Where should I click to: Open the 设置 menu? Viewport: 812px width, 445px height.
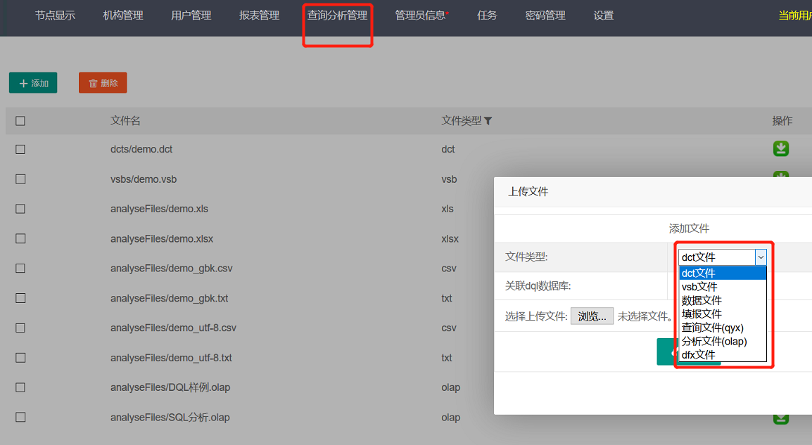tap(603, 15)
